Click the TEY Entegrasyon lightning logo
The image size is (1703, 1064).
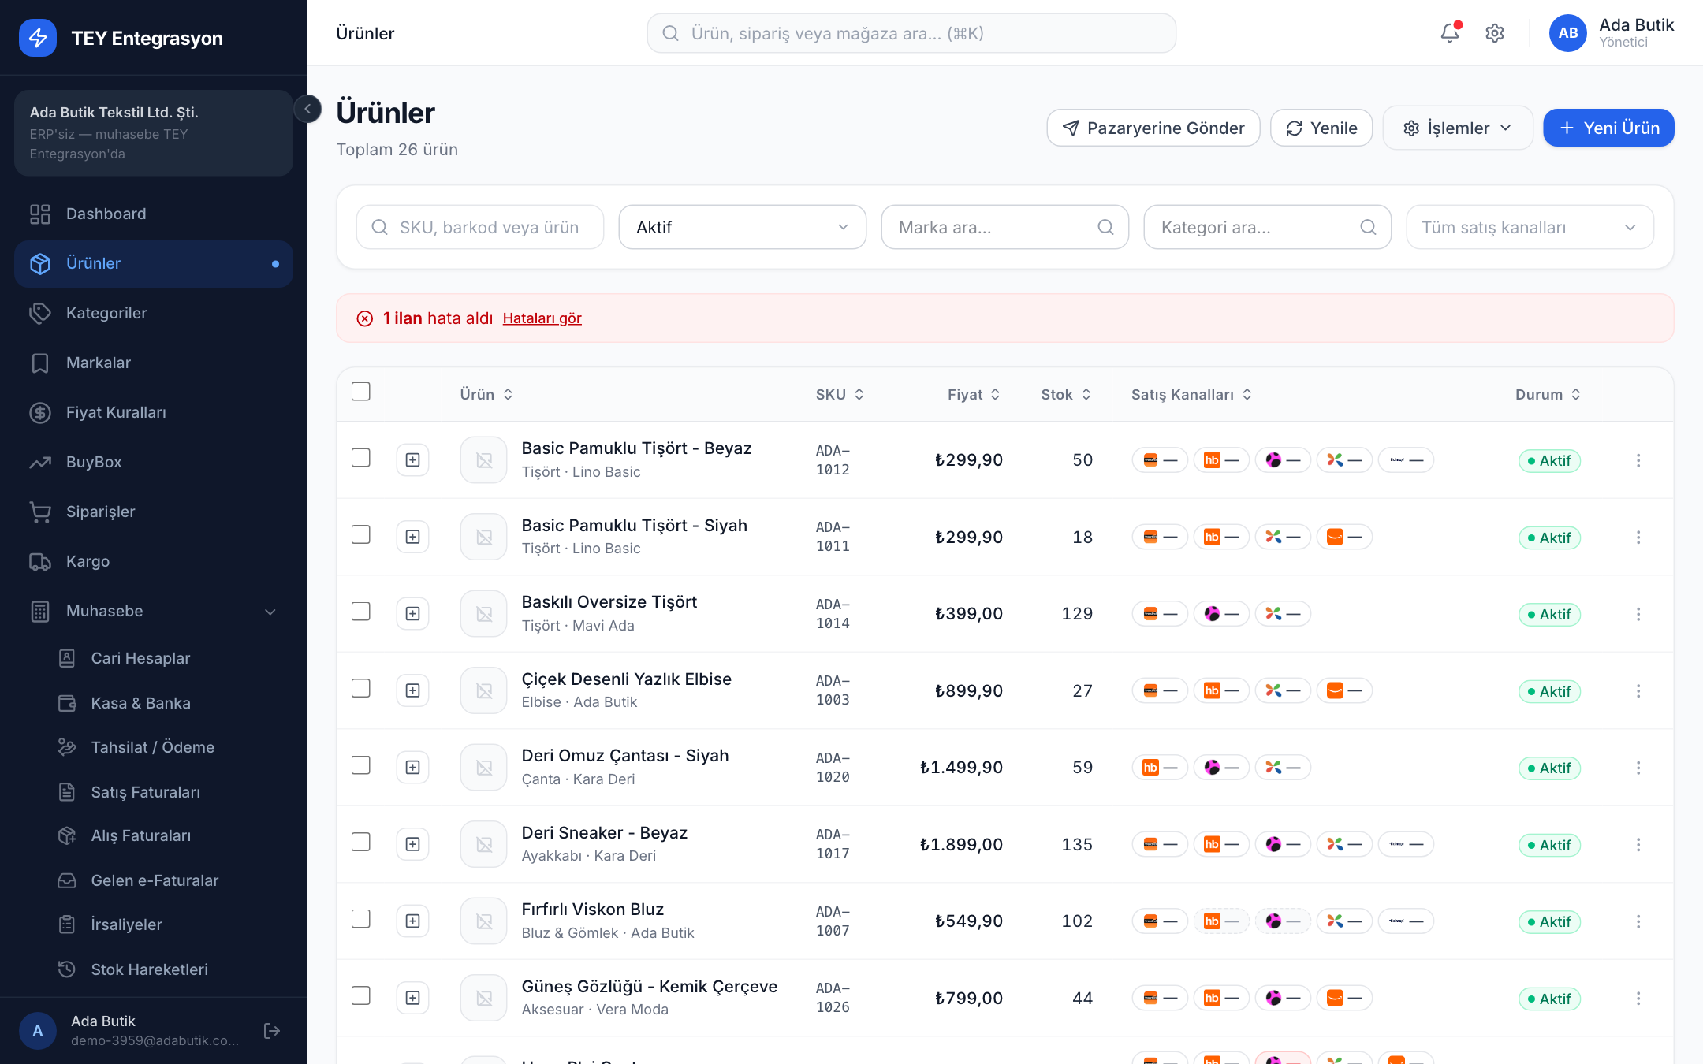[38, 38]
